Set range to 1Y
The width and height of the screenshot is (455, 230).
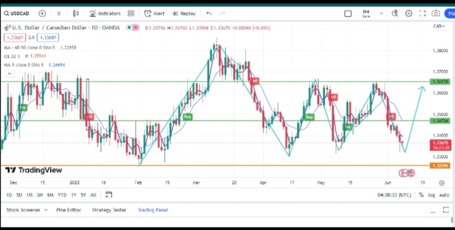[x=74, y=195]
